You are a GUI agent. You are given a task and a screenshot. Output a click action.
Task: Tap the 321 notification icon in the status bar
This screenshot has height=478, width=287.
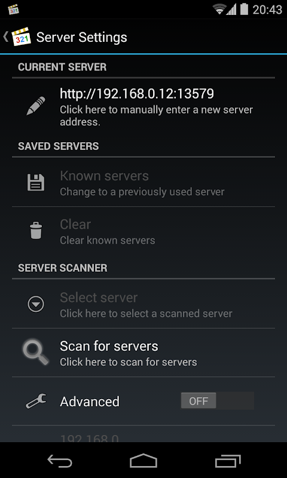[14, 10]
